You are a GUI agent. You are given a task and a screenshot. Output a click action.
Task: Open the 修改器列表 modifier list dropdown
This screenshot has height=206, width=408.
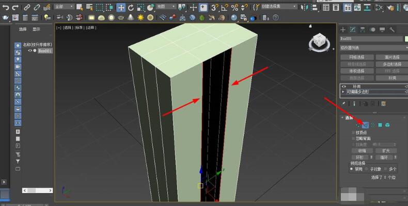pos(373,48)
